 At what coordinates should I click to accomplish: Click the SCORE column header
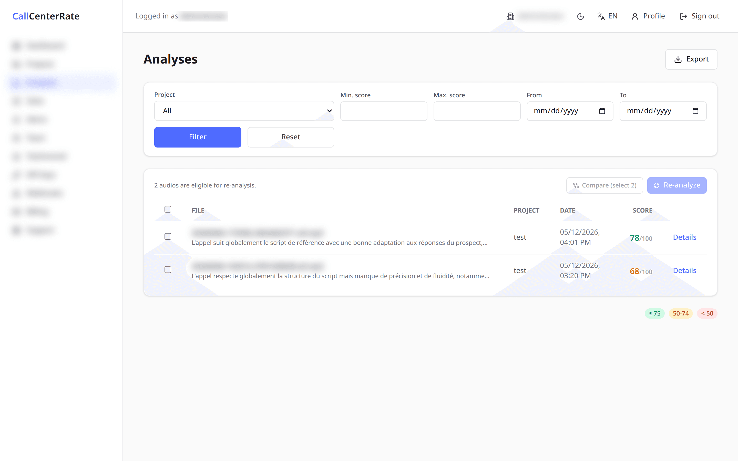tap(642, 210)
